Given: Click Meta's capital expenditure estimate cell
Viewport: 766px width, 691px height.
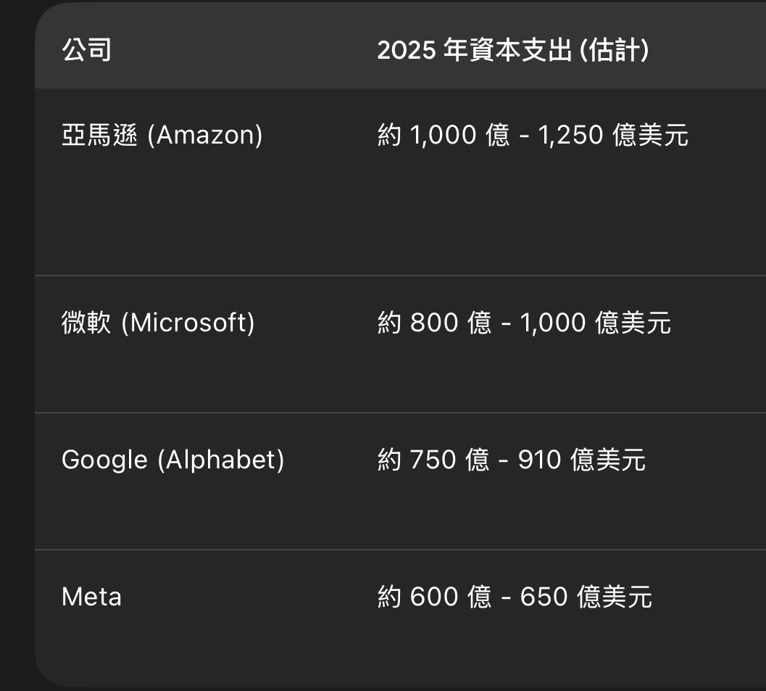Looking at the screenshot, I should click(x=515, y=597).
